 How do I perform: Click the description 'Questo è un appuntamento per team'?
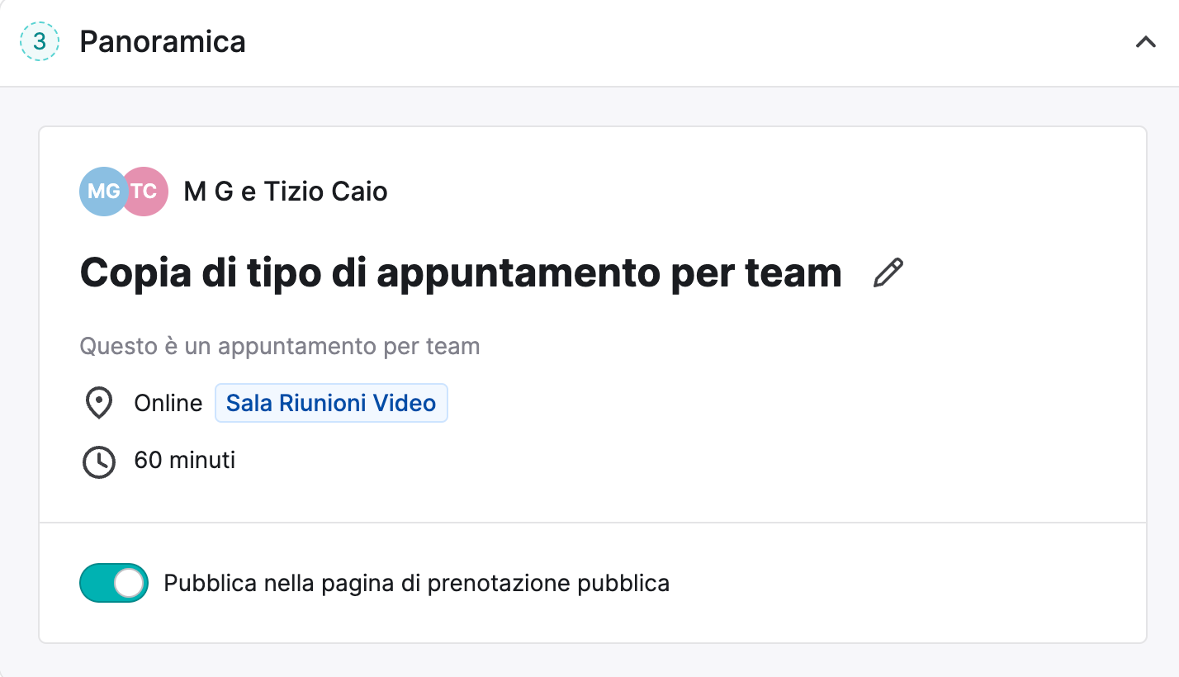click(280, 346)
